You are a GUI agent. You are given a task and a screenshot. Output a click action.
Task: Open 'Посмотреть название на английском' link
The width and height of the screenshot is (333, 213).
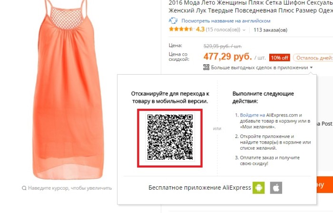(226, 21)
